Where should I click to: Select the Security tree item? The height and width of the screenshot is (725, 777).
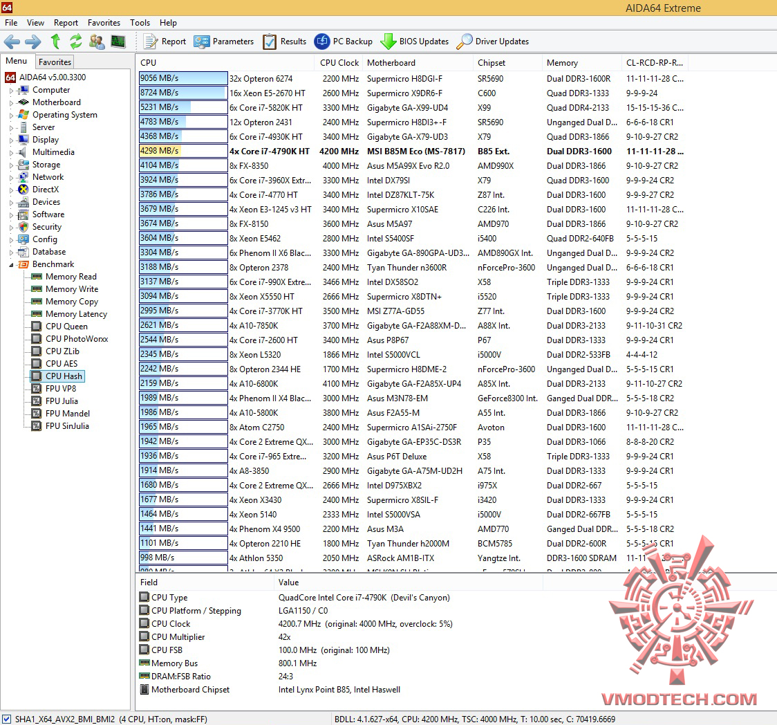[47, 227]
